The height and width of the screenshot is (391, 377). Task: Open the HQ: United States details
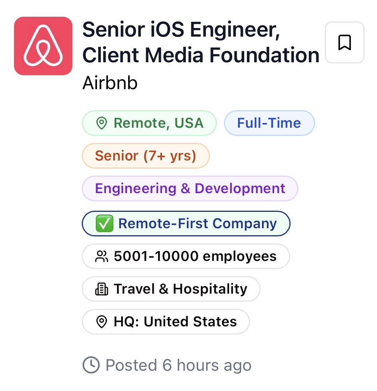click(166, 322)
